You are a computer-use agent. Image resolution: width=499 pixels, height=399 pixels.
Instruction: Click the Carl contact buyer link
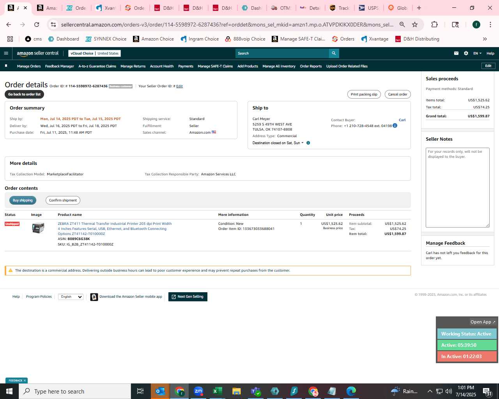click(x=402, y=120)
